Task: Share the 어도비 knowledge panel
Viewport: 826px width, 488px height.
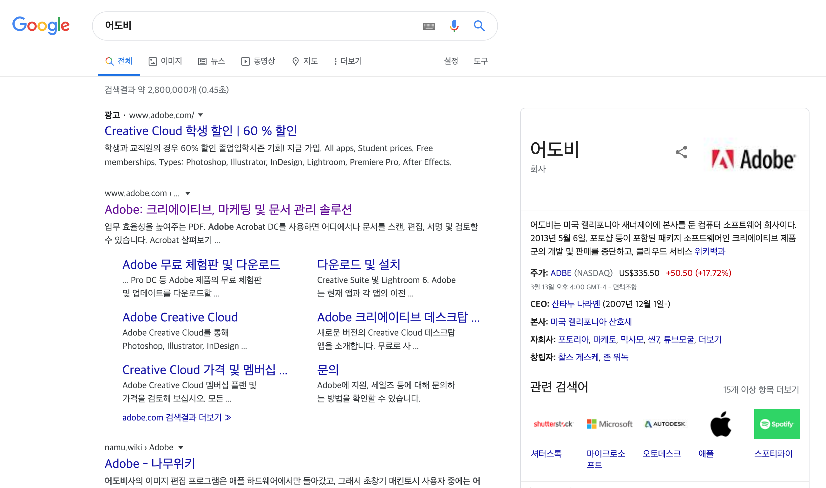Action: click(681, 152)
